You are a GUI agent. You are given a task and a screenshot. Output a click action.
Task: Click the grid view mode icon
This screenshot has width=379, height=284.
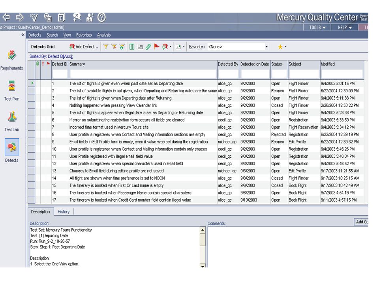[x=178, y=47]
